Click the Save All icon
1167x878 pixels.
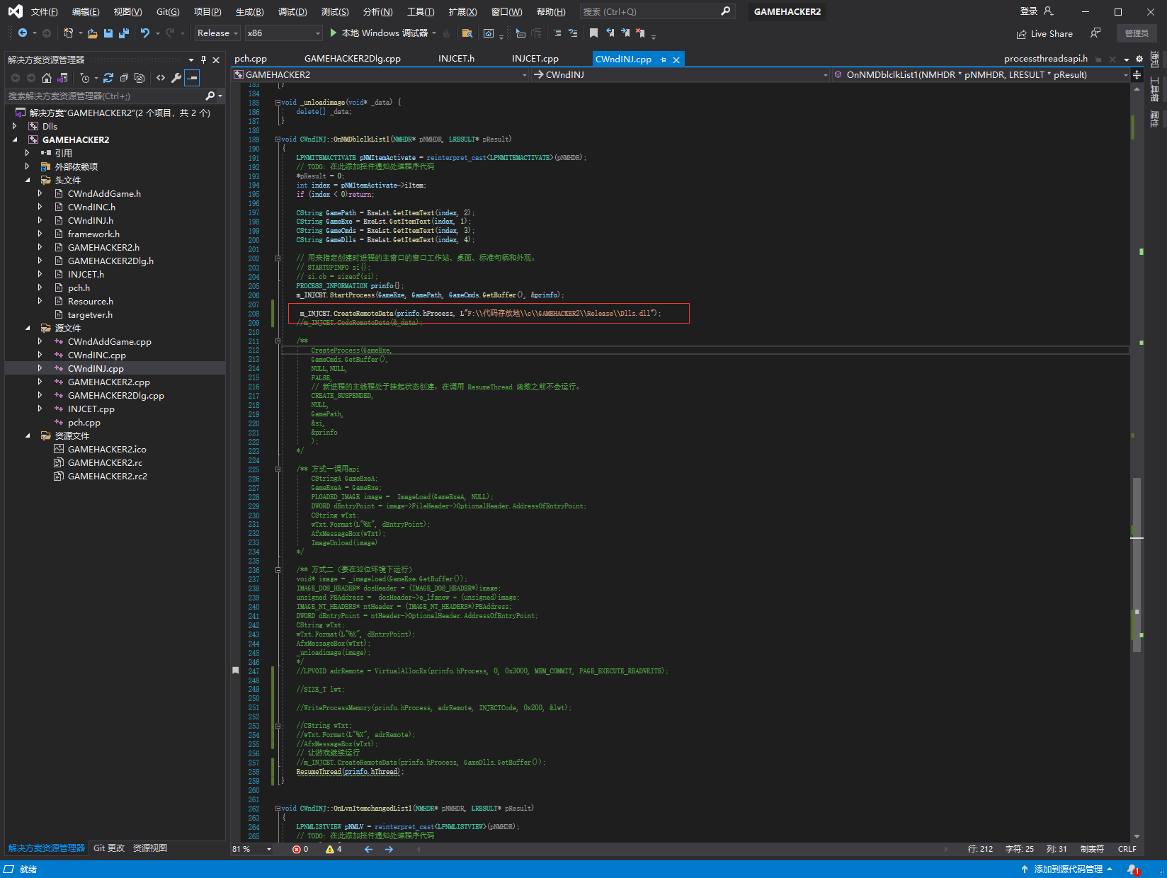124,33
